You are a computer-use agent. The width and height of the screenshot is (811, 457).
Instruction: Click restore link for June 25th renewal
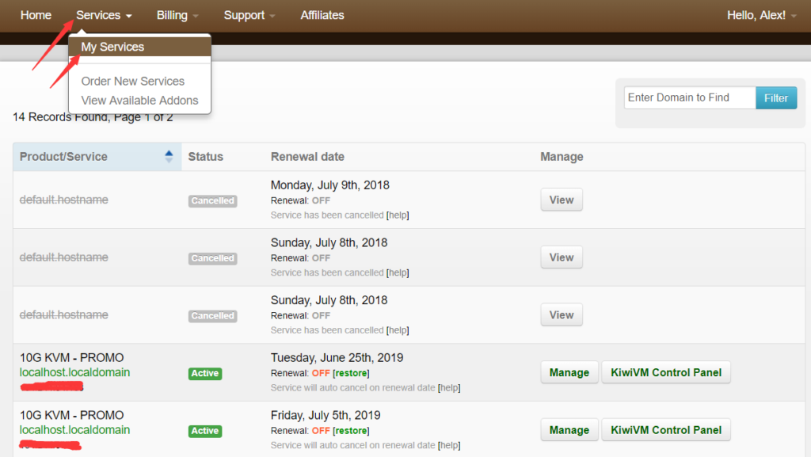pos(351,373)
